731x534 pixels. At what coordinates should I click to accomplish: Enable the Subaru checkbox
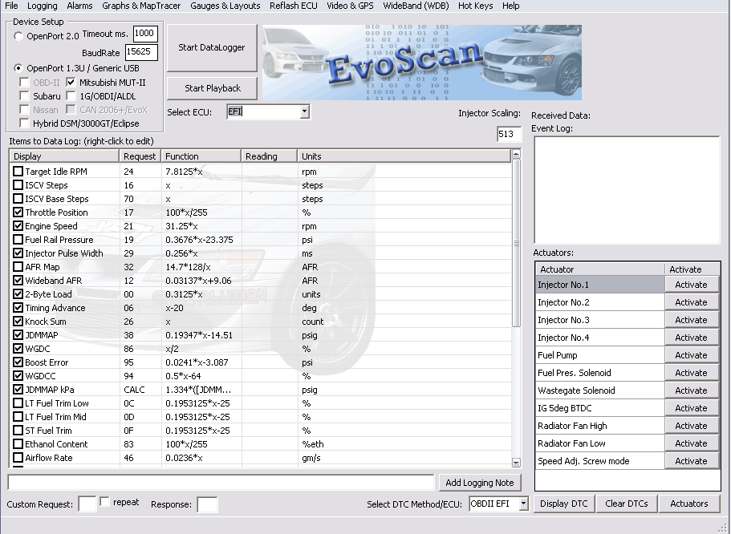click(x=24, y=96)
